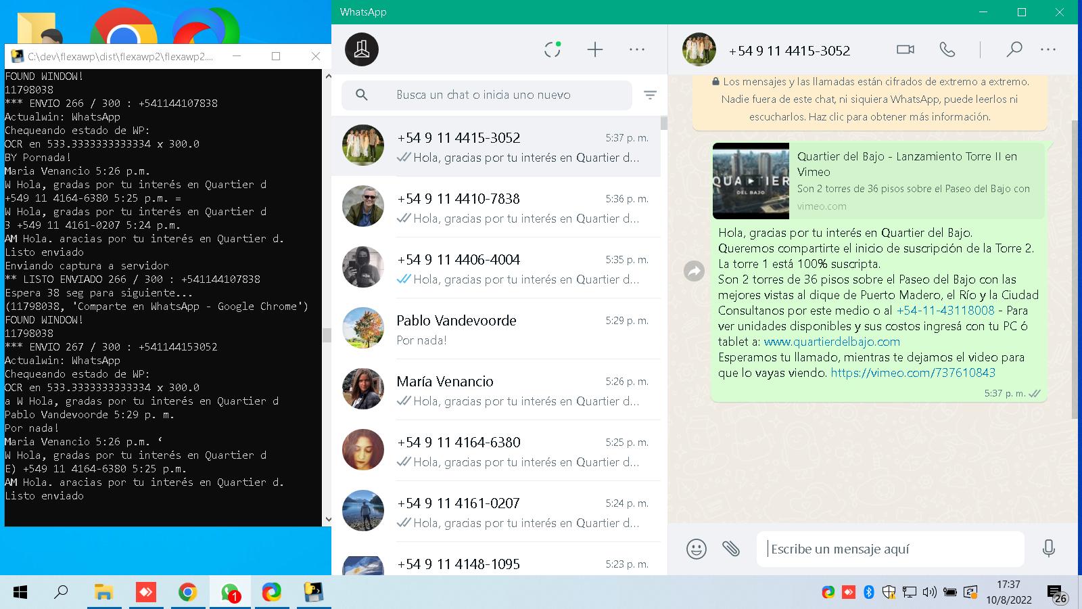The height and width of the screenshot is (609, 1082).
Task: Switch to WhatsApp in the taskbar
Action: point(230,593)
